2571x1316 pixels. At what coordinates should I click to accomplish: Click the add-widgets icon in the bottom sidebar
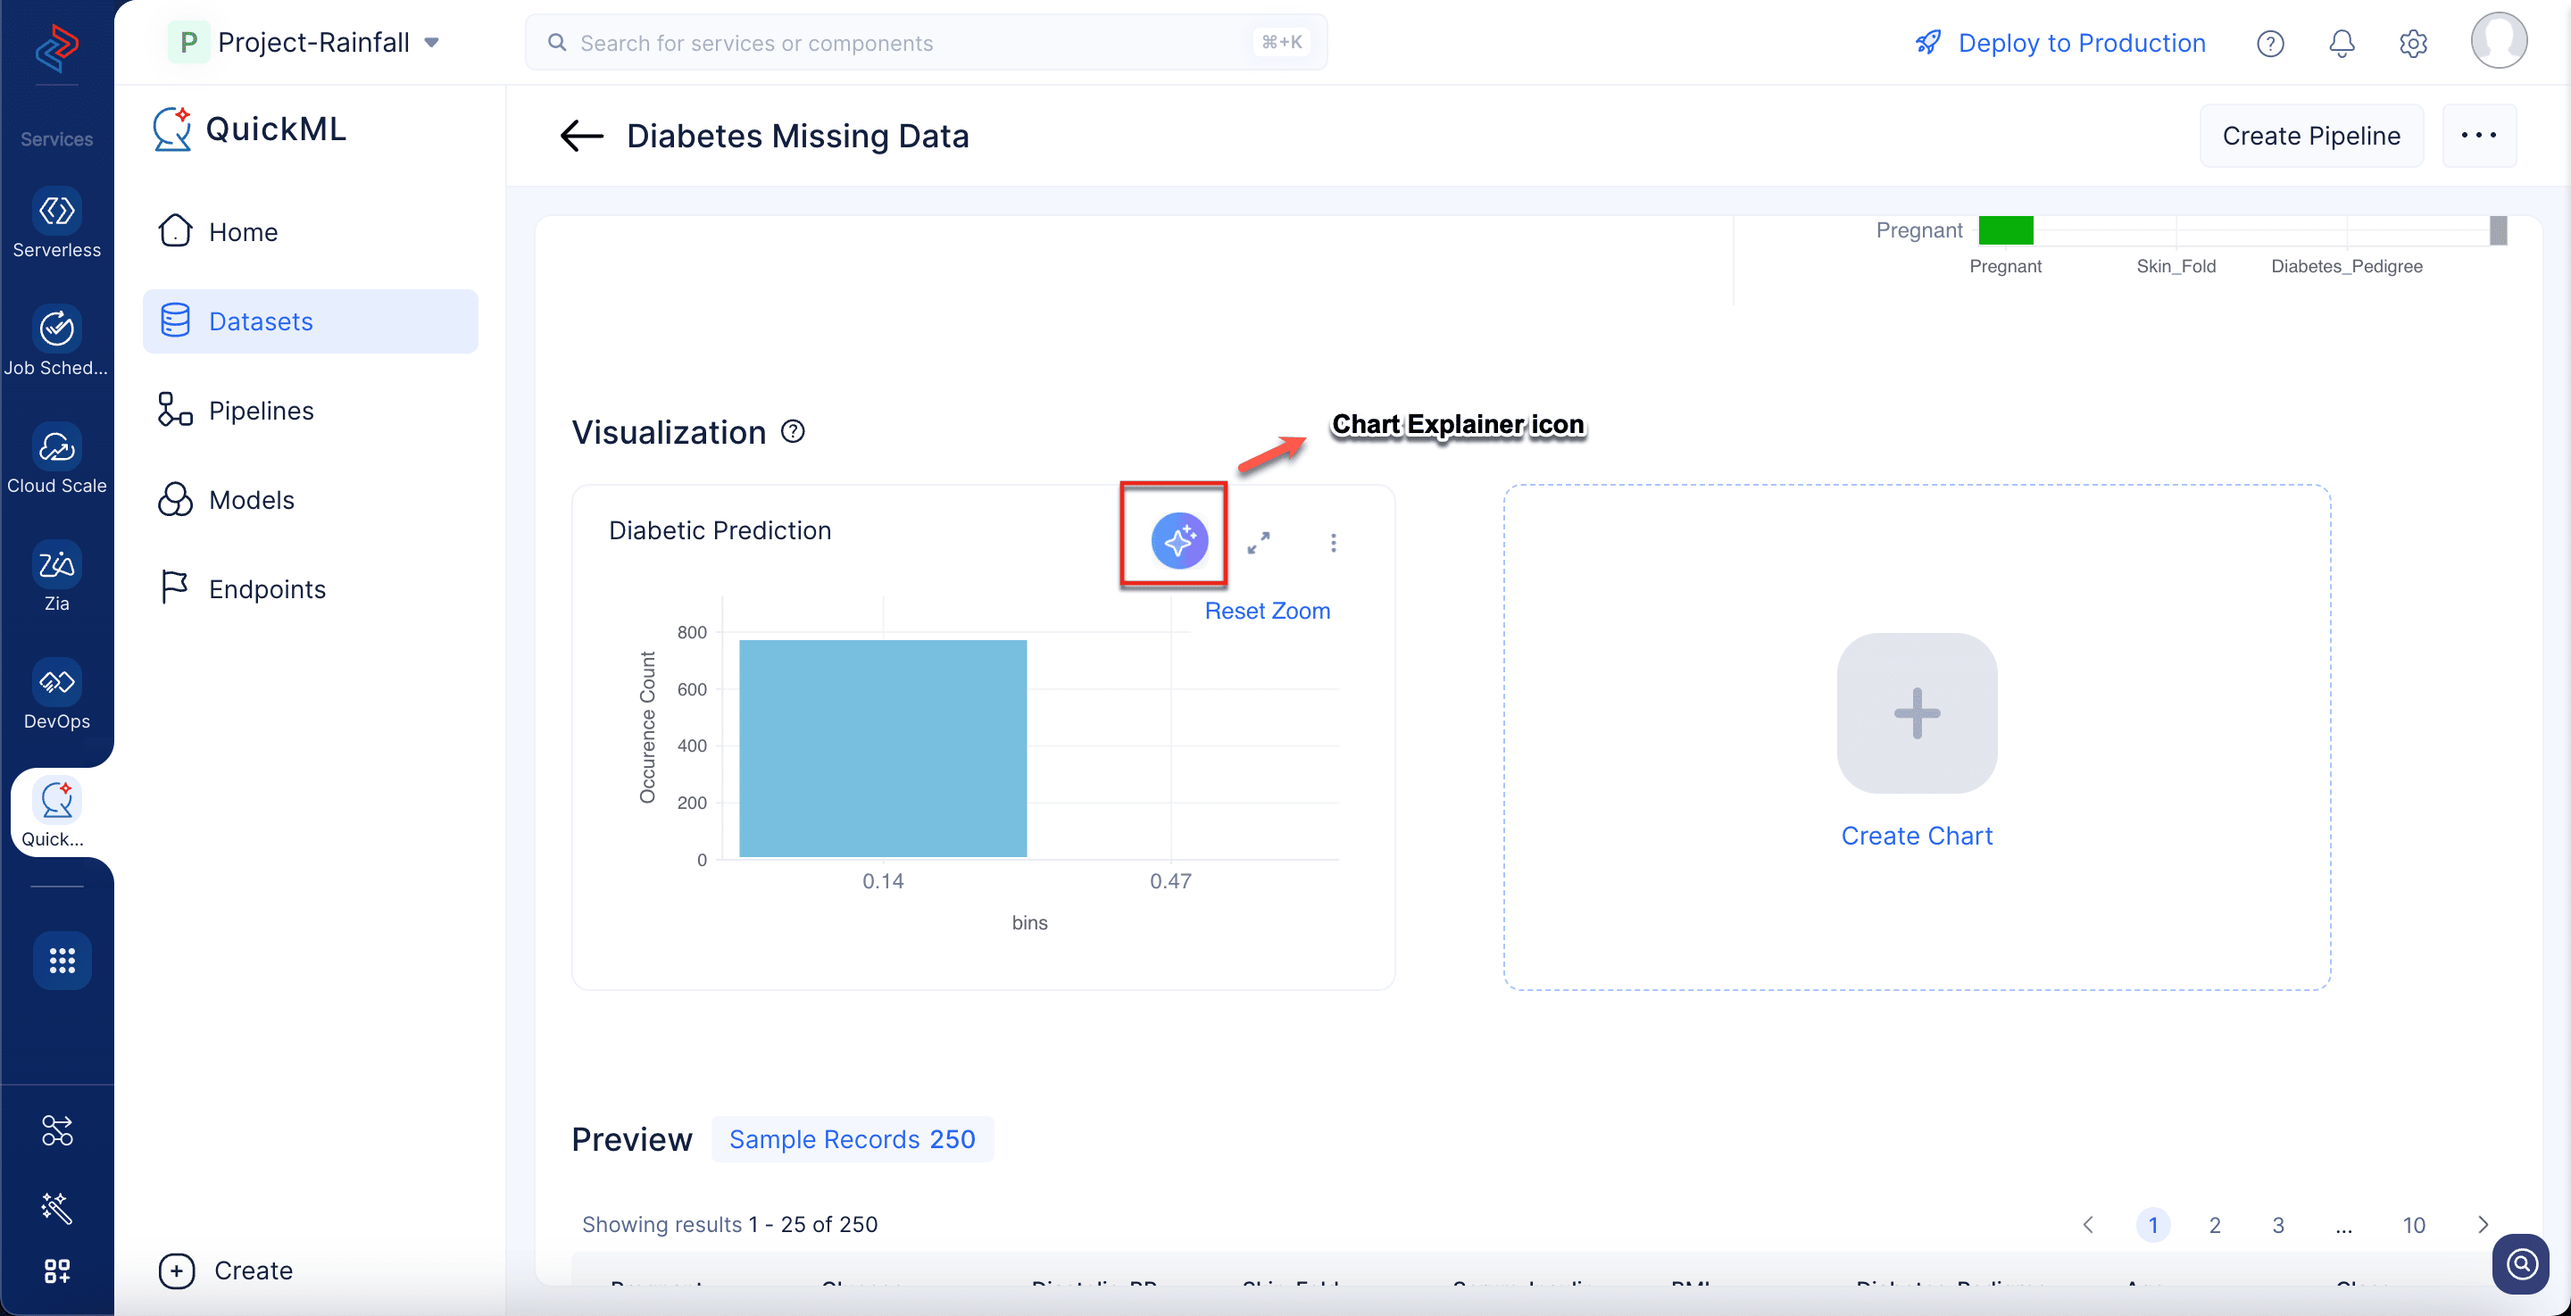[x=57, y=1270]
